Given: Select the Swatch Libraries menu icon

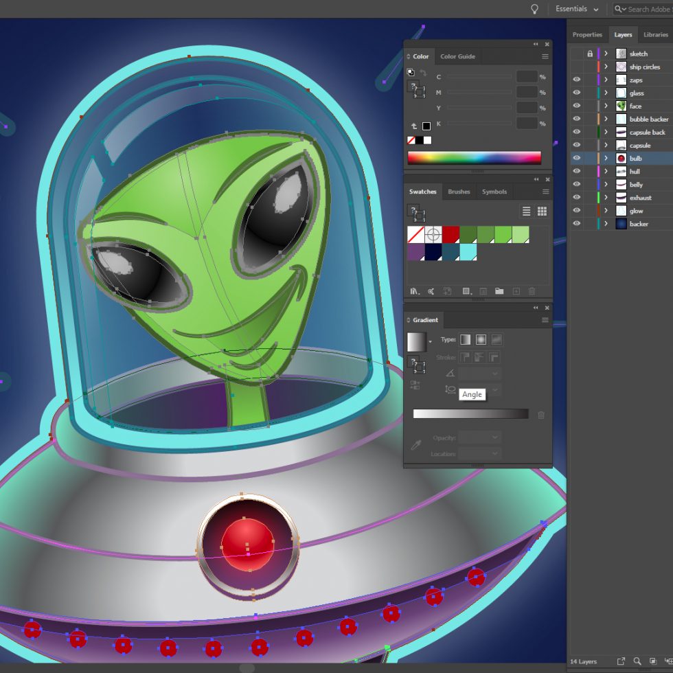Looking at the screenshot, I should coord(414,291).
